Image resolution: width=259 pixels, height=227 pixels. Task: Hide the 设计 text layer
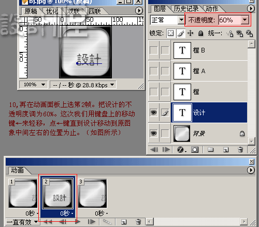pyautogui.click(x=153, y=113)
